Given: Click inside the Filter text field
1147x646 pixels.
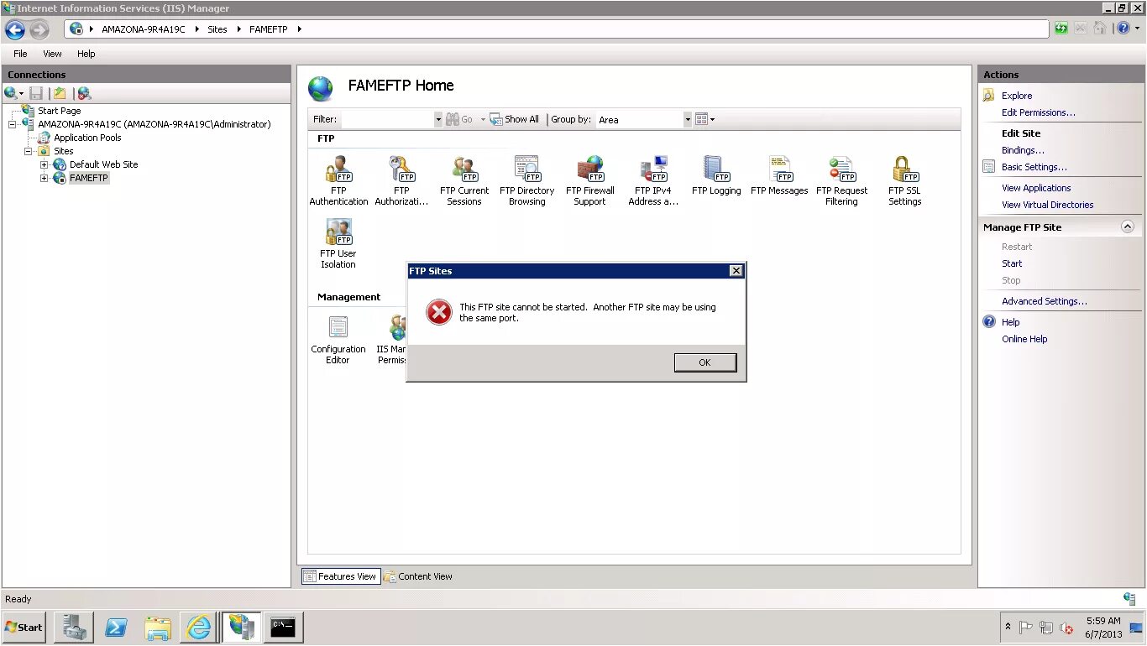Looking at the screenshot, I should pyautogui.click(x=387, y=119).
